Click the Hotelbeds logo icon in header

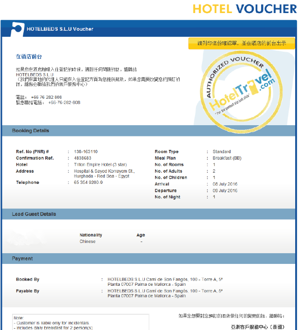18,29
